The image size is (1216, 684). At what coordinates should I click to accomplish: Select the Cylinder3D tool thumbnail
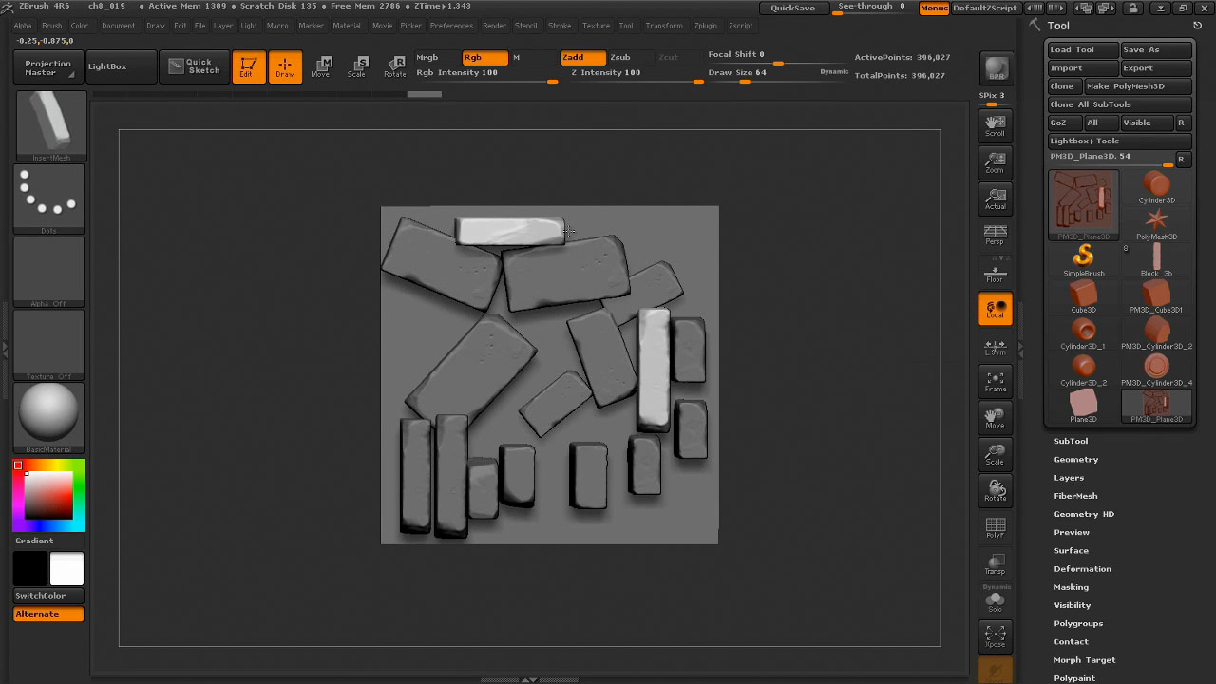coord(1156,187)
